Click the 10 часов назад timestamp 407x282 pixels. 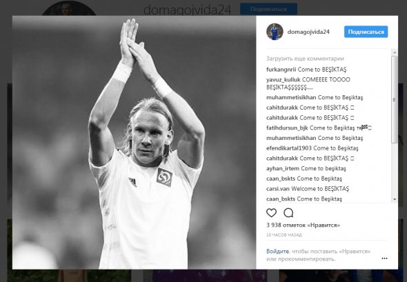click(x=284, y=235)
